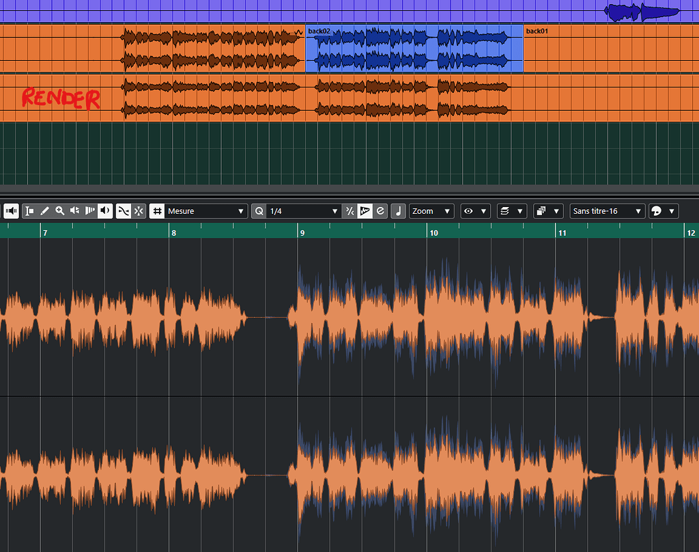Screen dimensions: 699x552
Task: Activate the Solo Editor speaker icon
Action: [11, 210]
